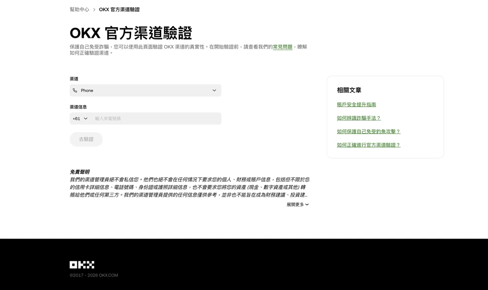
Task: Open the 常見問題 link
Action: pos(283,47)
